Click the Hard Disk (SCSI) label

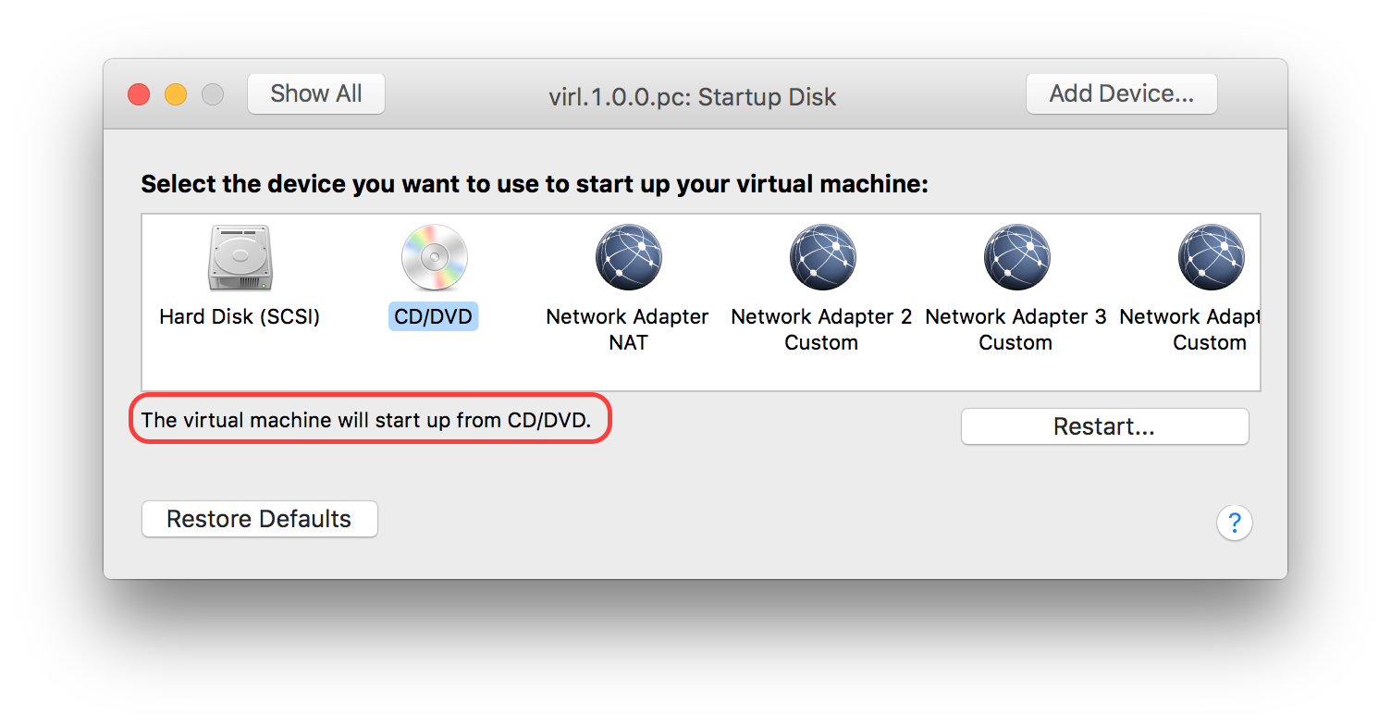239,316
